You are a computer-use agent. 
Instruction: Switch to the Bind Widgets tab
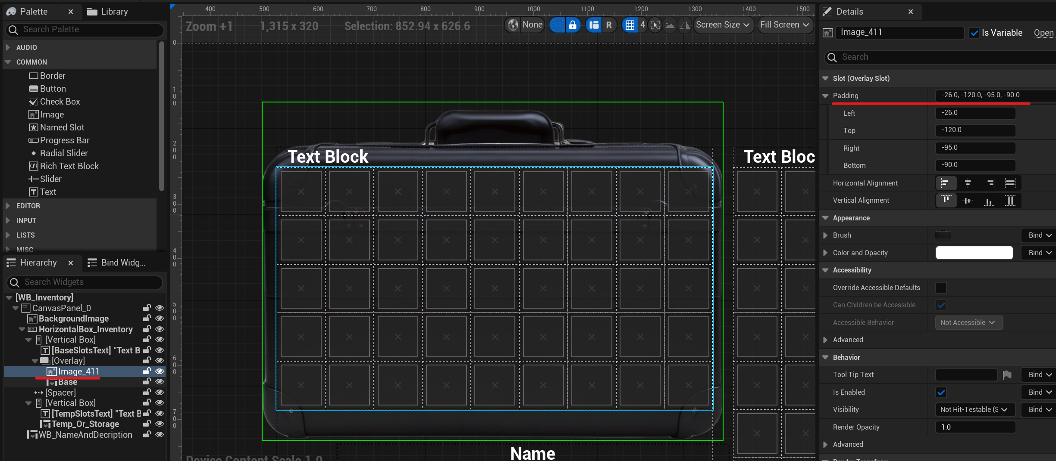[x=116, y=263]
